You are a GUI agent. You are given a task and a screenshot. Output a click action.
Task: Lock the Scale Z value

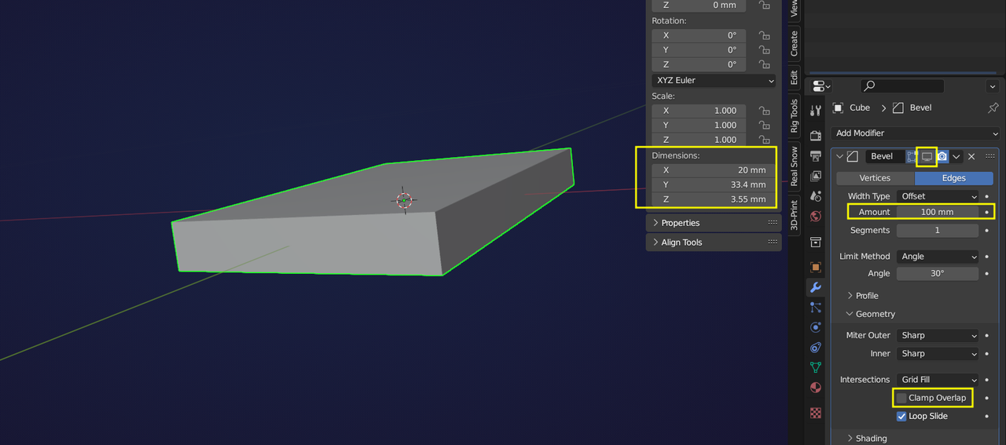point(764,140)
